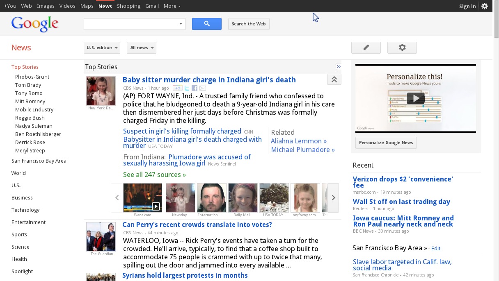
Task: Click the +1 icon on Baby sitter story
Action: pos(177,88)
